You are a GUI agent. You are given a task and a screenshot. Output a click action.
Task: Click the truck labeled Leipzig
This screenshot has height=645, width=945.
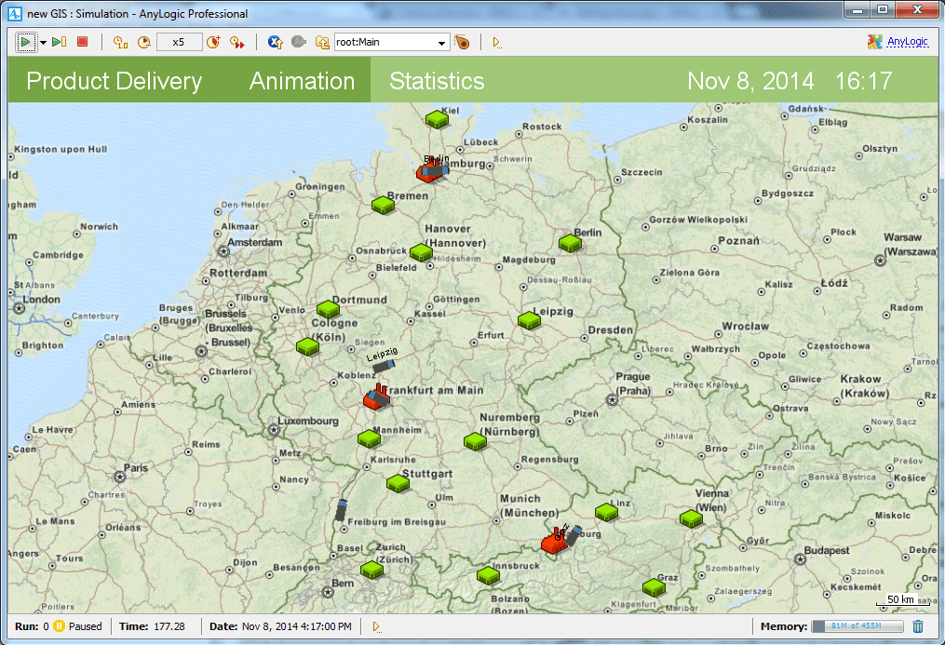pyautogui.click(x=384, y=366)
